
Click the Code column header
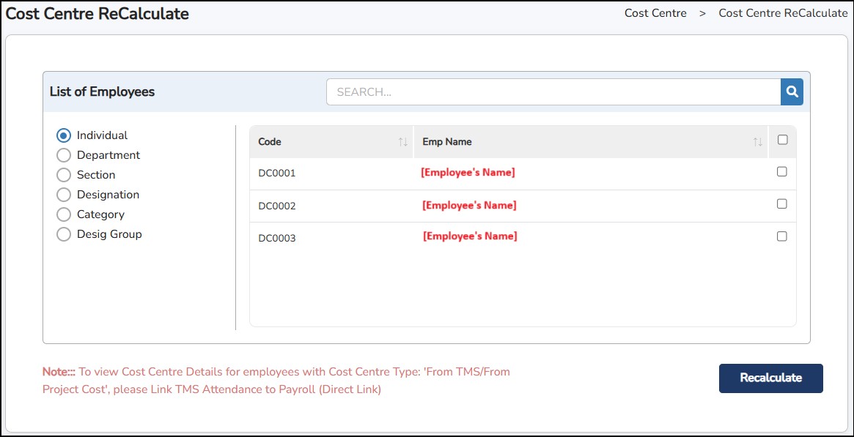point(270,142)
